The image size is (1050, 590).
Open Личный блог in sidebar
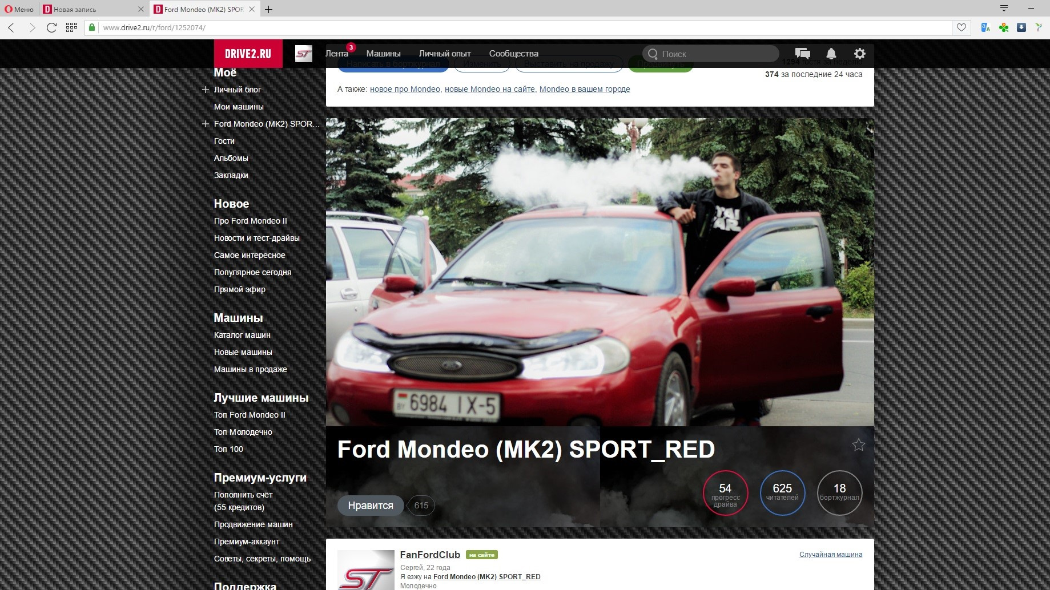click(238, 90)
